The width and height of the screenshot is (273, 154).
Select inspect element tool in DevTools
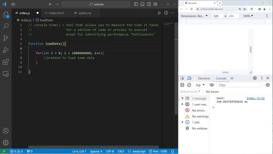[x=182, y=78]
